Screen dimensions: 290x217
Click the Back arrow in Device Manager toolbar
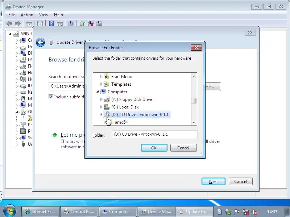(9, 24)
